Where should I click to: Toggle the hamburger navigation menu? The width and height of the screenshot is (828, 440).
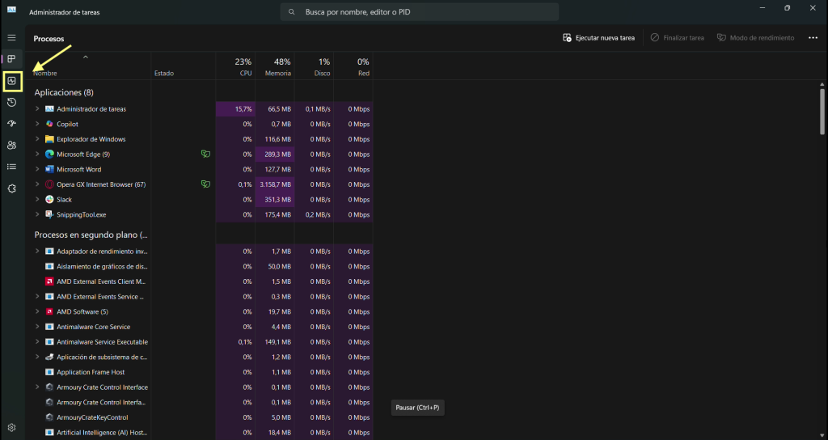click(11, 38)
